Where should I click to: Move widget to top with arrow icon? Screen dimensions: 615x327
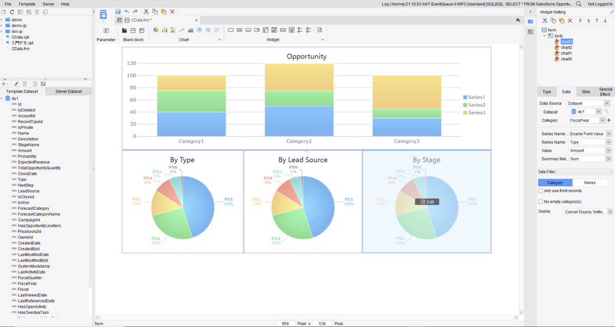pos(580,20)
